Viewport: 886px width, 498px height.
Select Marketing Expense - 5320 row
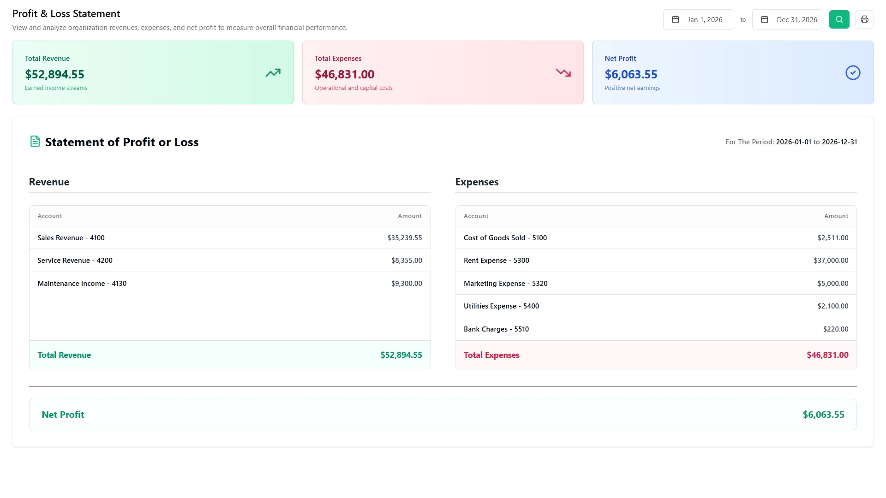click(x=656, y=284)
